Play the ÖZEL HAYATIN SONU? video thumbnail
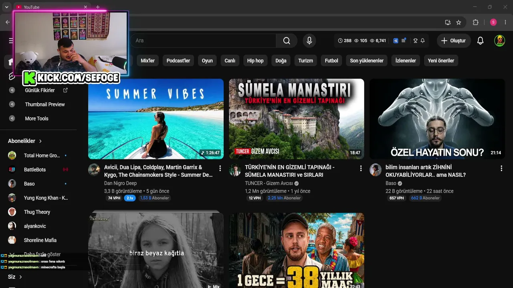This screenshot has width=513, height=288. pos(437,119)
